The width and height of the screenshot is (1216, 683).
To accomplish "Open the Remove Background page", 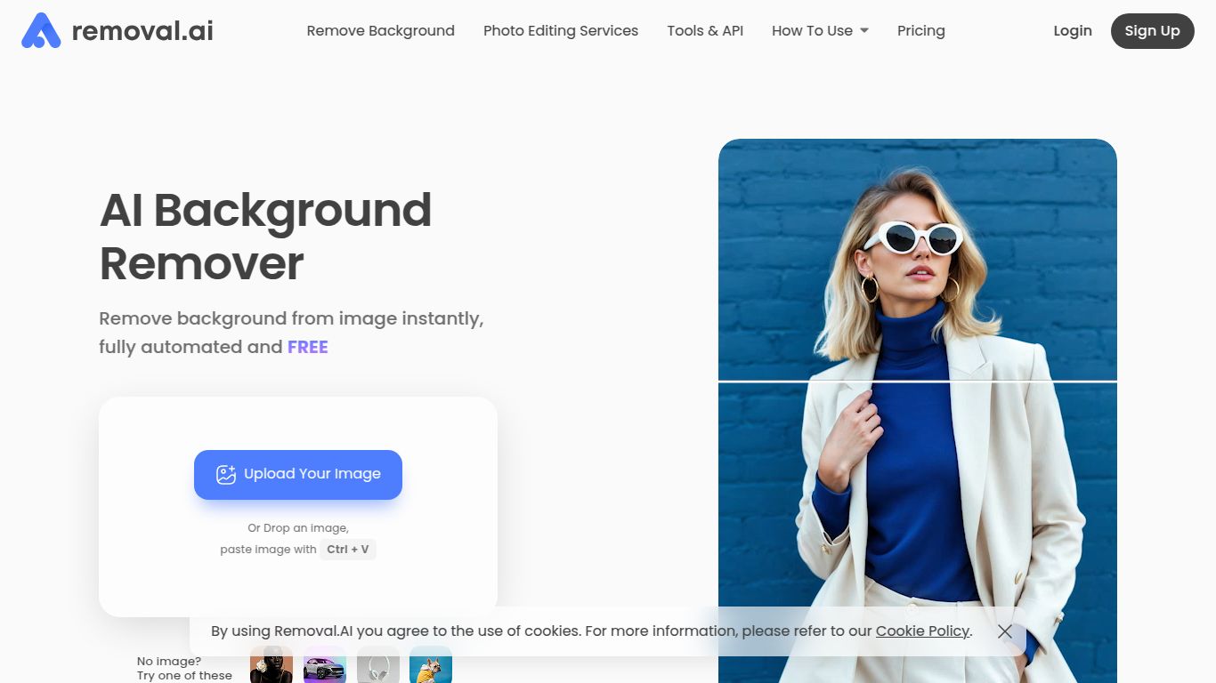I will tap(380, 30).
